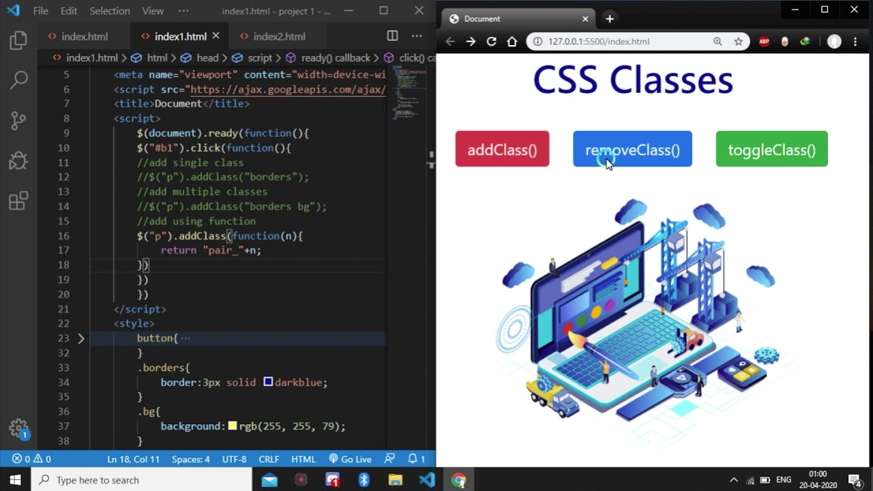Open the Adblock Plus extension icon
The height and width of the screenshot is (491, 873).
[764, 42]
